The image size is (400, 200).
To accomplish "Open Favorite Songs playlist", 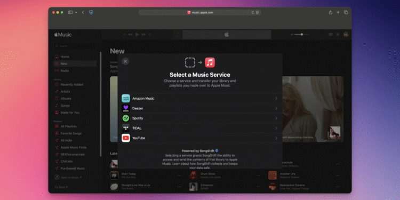I will tap(75, 133).
